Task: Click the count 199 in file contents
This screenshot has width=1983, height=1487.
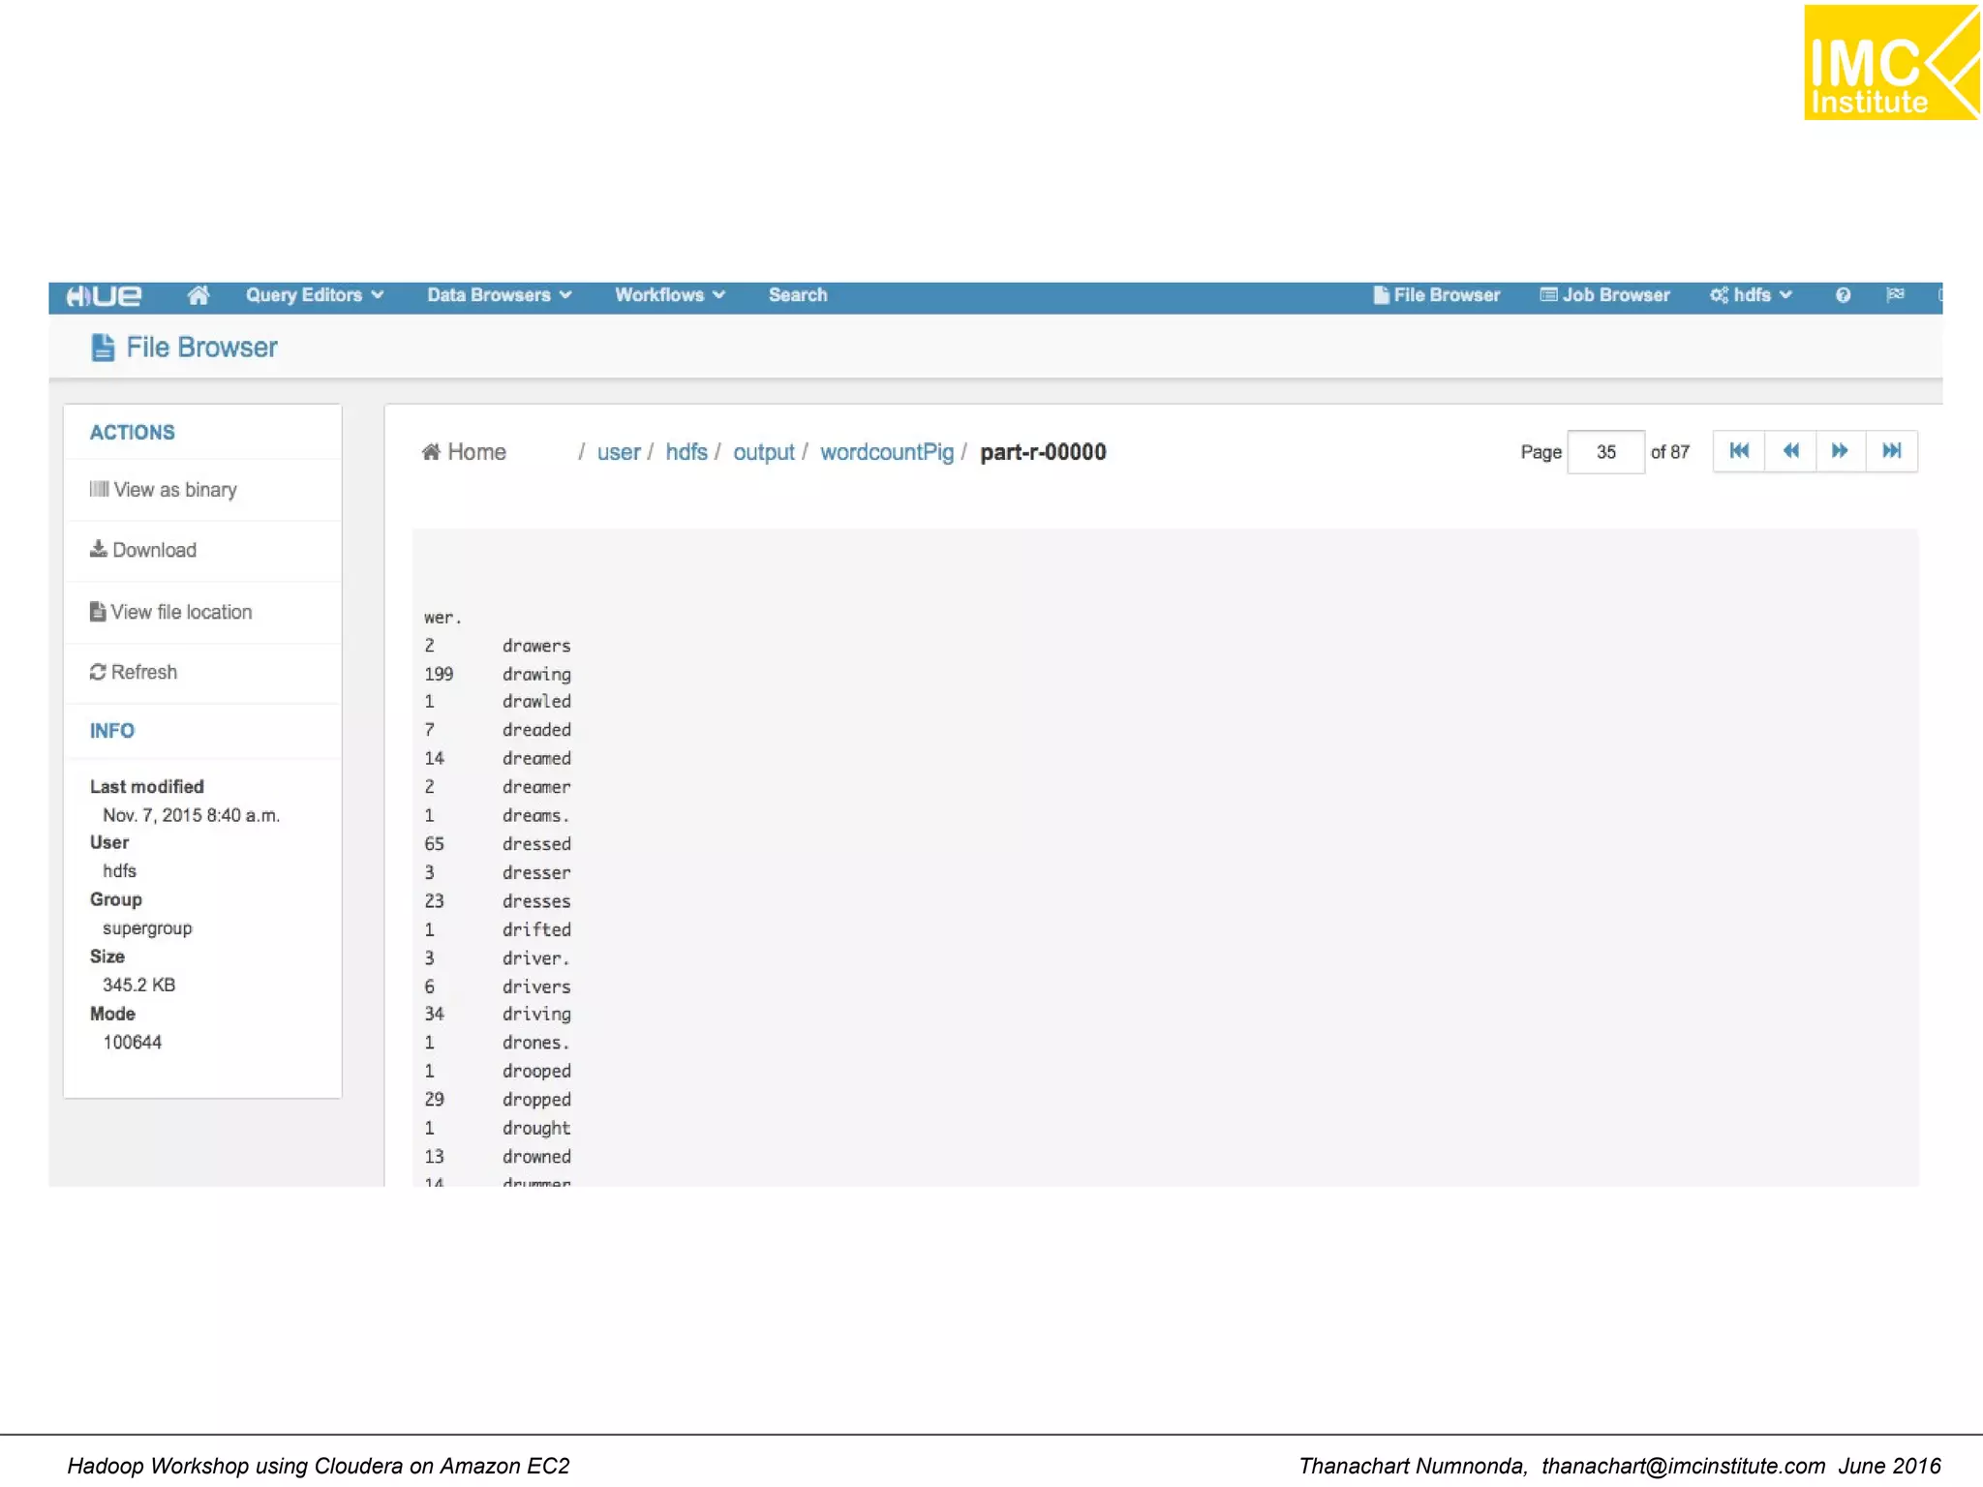Action: coord(439,674)
